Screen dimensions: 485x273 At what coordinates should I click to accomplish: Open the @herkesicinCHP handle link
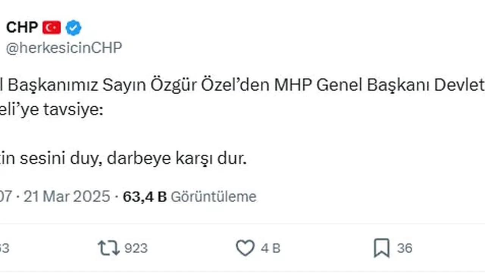click(x=64, y=48)
